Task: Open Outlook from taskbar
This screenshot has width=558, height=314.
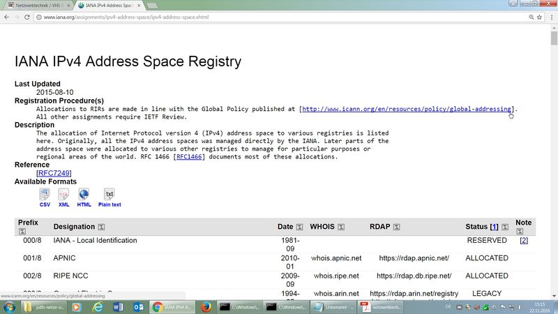Action: [x=138, y=307]
